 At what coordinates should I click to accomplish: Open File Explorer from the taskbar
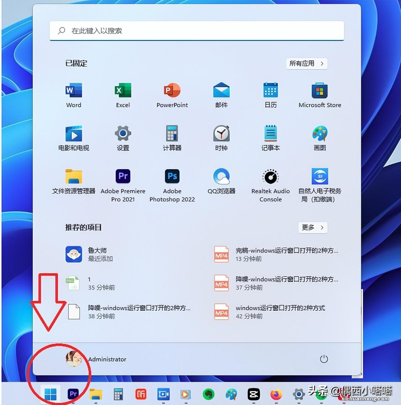tap(96, 394)
